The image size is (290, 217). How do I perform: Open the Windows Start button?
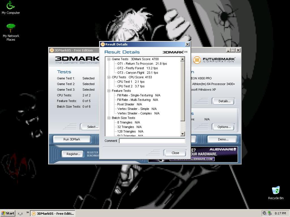(x=8, y=213)
